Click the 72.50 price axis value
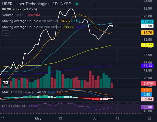The image size is (157, 122). (148, 70)
